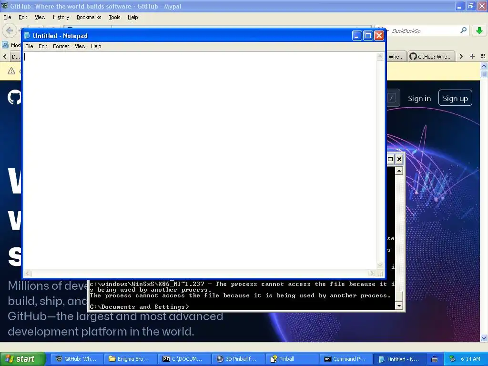Focus the DuckDuckGo search field
The width and height of the screenshot is (488, 366).
pyautogui.click(x=425, y=31)
